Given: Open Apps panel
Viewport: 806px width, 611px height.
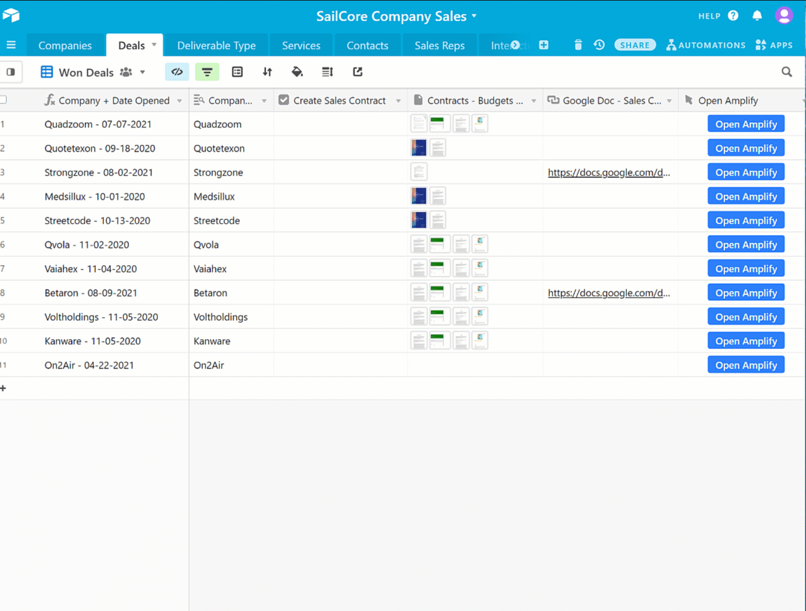Looking at the screenshot, I should (774, 45).
